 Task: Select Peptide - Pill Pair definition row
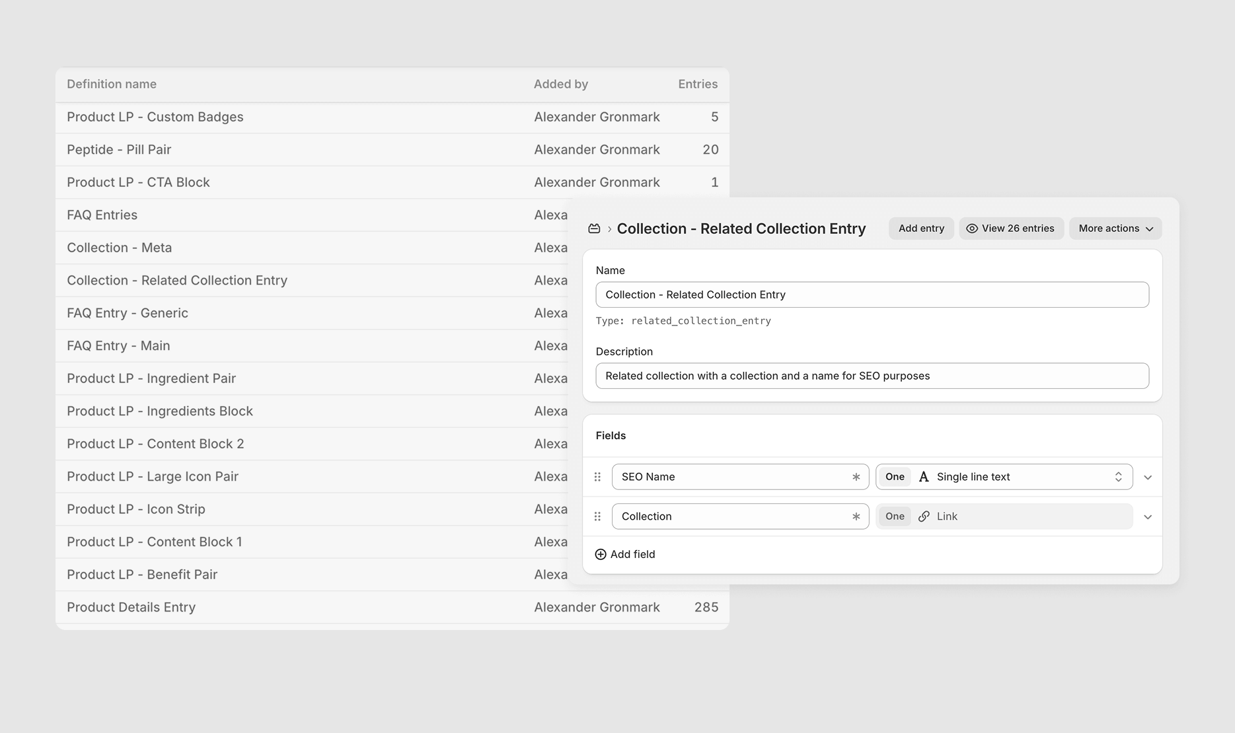click(x=119, y=149)
